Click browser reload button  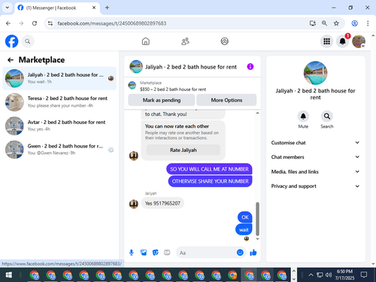35,23
